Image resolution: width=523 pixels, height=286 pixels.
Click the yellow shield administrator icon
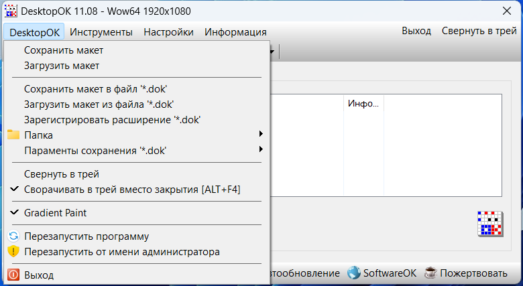[13, 251]
